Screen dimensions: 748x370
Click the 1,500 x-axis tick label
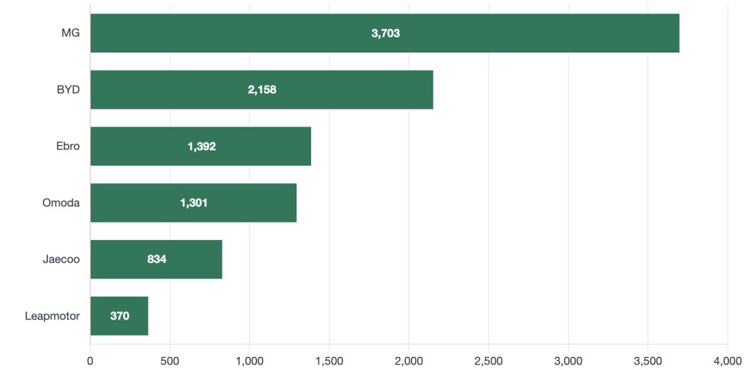(x=329, y=360)
